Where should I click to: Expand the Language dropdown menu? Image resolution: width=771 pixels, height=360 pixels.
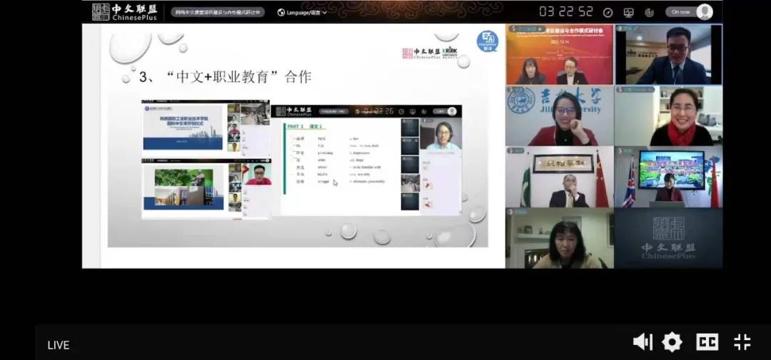tap(302, 12)
